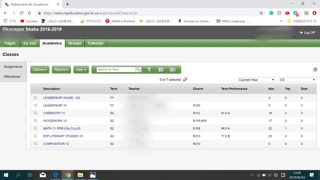Open the notification center icon

tap(312, 175)
